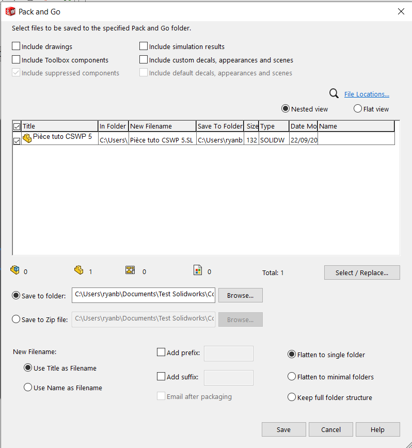This screenshot has width=412, height=448.
Task: Select Save to Zip file option
Action: [x=16, y=319]
